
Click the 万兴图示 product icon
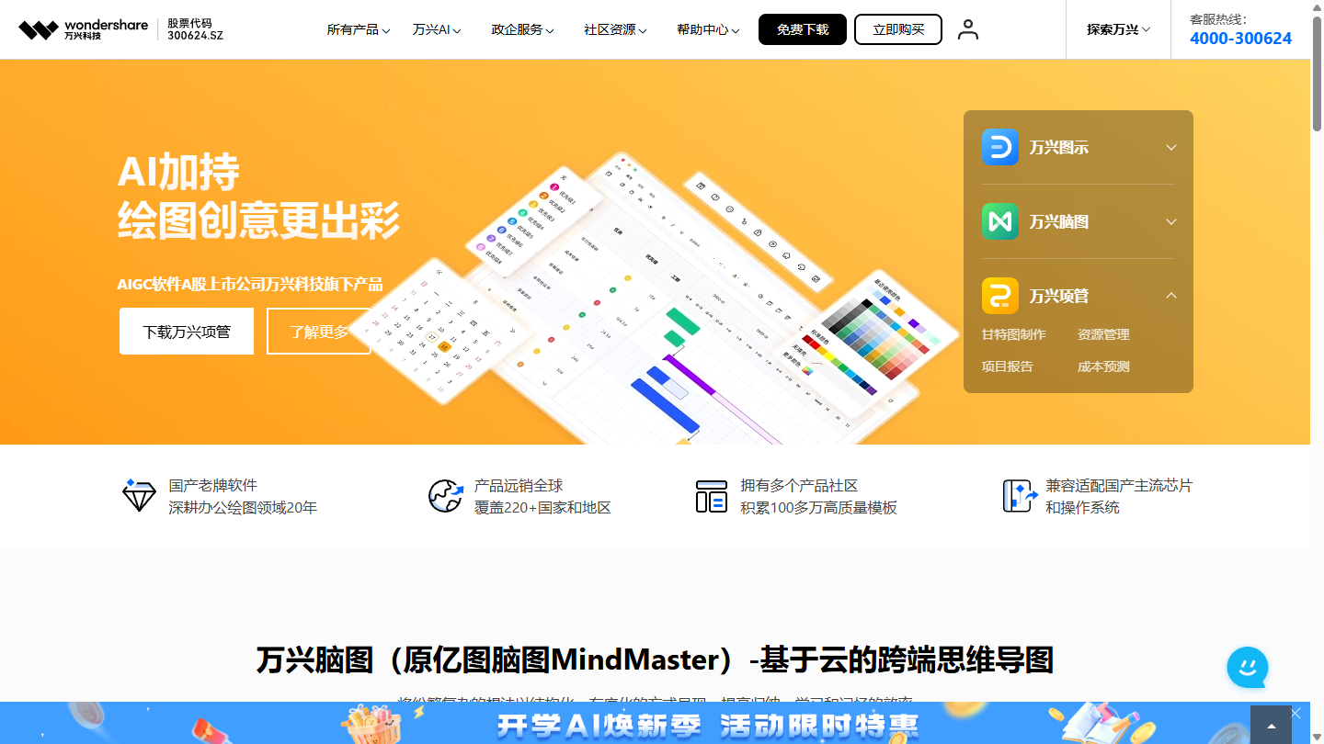tap(999, 147)
